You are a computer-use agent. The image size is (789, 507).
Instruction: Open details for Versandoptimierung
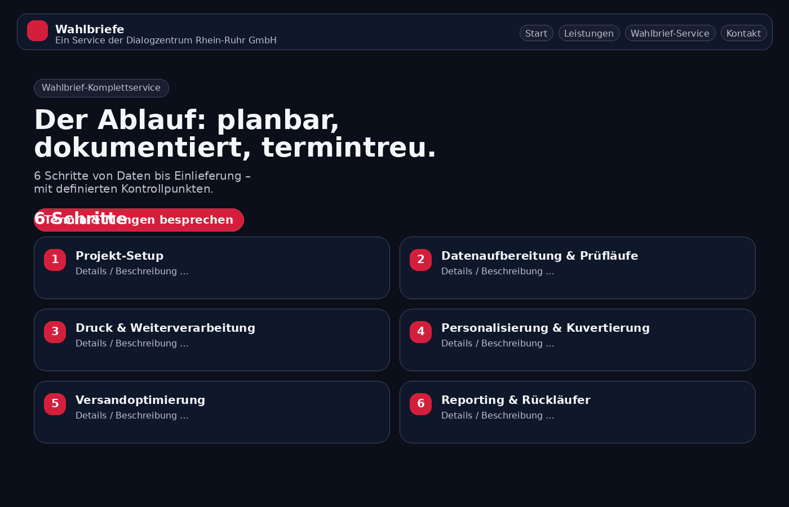click(x=132, y=415)
